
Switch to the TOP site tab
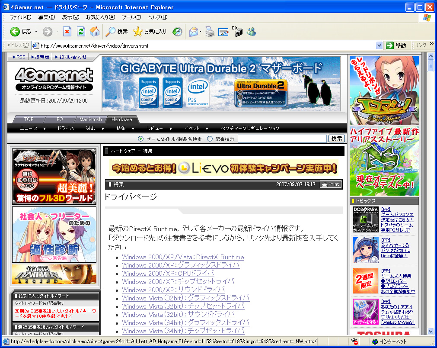coord(29,119)
